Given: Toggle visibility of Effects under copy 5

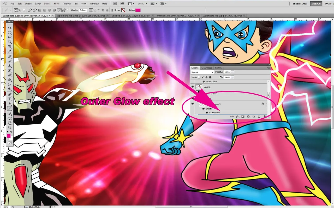Looking at the screenshot, I should (203, 109).
